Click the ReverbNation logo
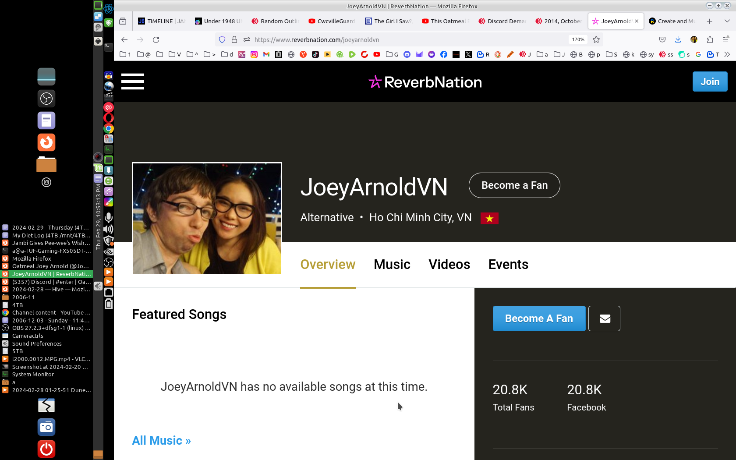Image resolution: width=736 pixels, height=460 pixels. pyautogui.click(x=425, y=82)
